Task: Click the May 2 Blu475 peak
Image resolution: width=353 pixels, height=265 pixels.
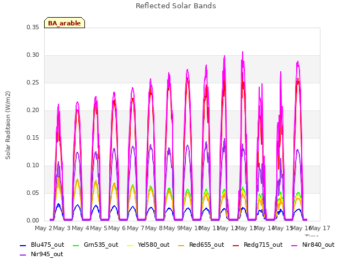Action: pyautogui.click(x=58, y=204)
